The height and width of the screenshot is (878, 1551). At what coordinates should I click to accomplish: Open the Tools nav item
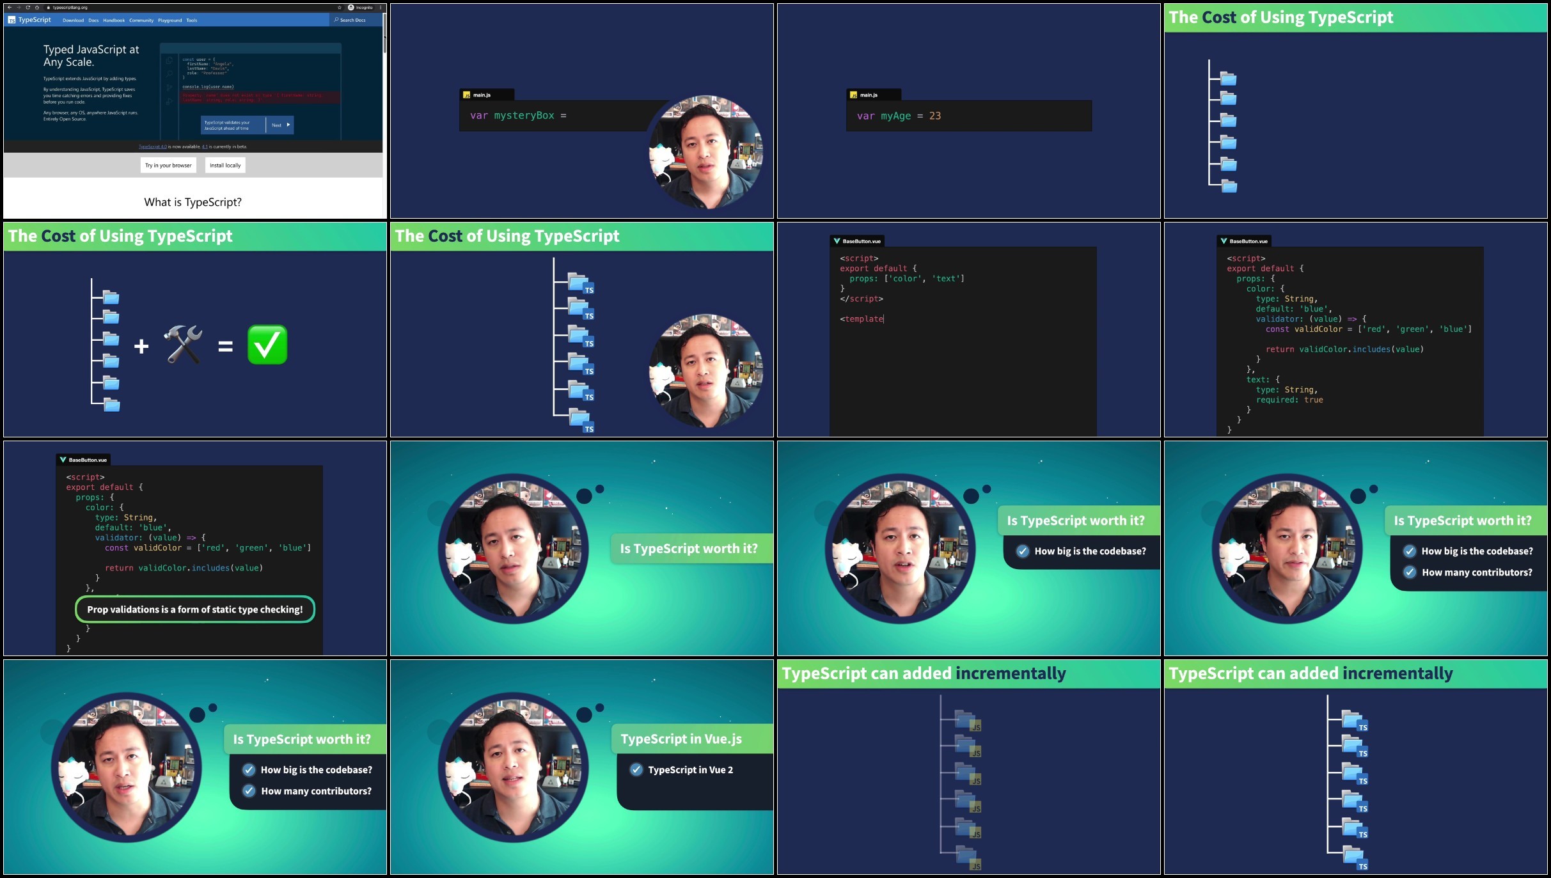[192, 20]
